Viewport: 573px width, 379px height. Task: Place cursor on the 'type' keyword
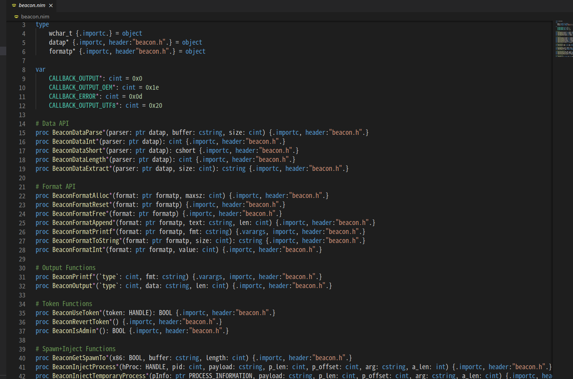(x=42, y=24)
